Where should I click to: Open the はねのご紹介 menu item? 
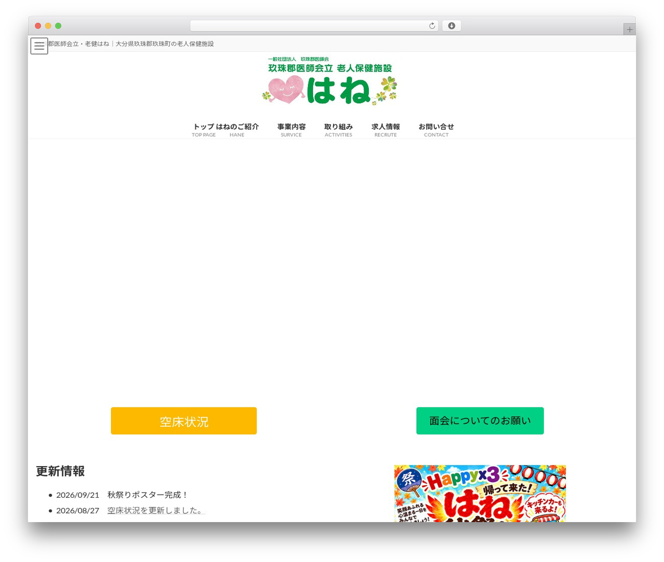(237, 130)
